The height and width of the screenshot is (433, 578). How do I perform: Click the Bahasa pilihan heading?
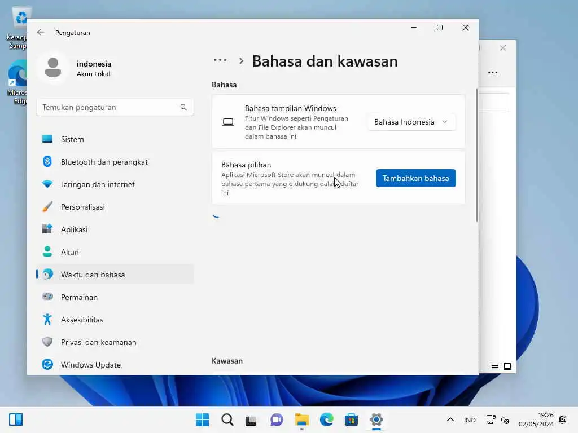click(x=246, y=165)
